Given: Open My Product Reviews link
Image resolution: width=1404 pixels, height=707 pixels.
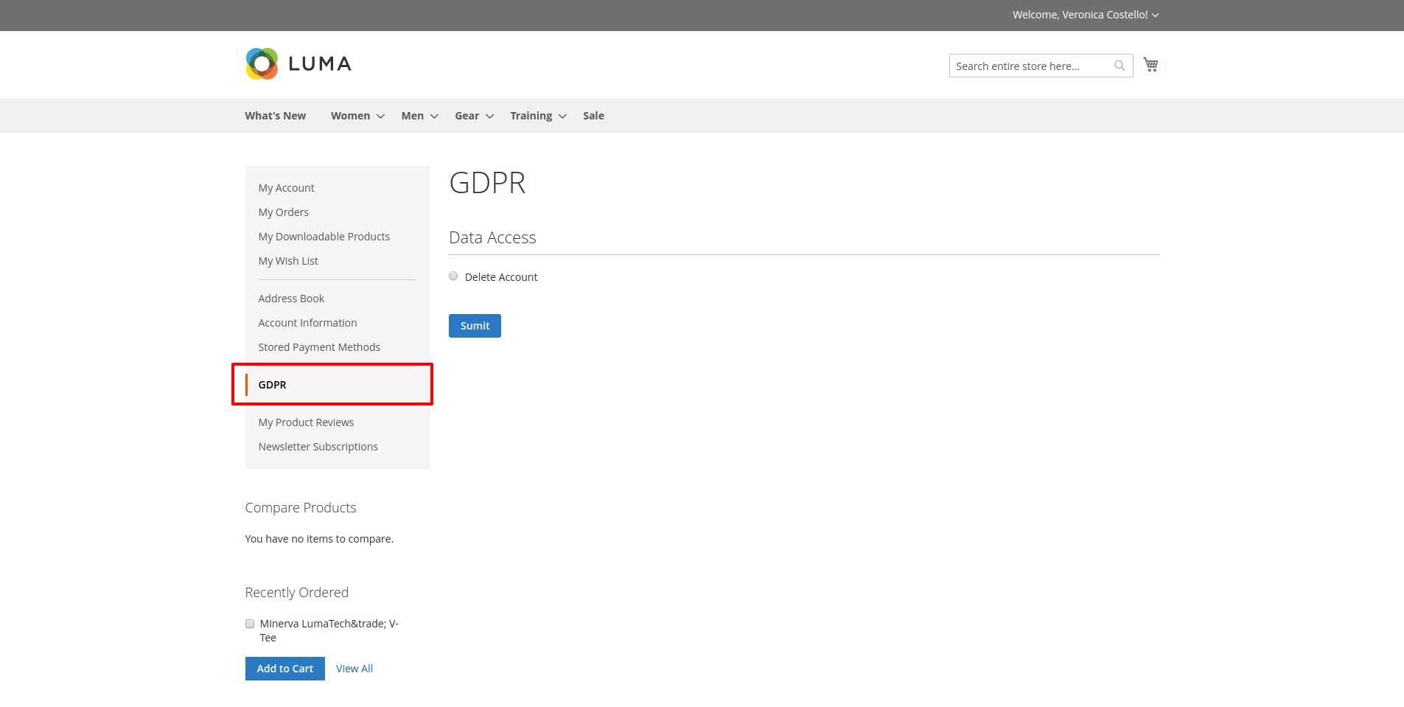Looking at the screenshot, I should pyautogui.click(x=306, y=422).
